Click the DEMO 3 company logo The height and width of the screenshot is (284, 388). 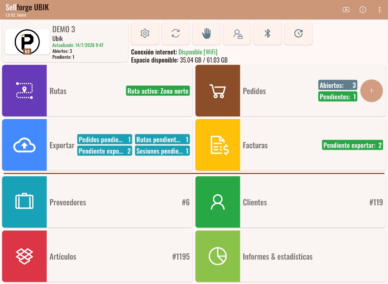click(27, 42)
